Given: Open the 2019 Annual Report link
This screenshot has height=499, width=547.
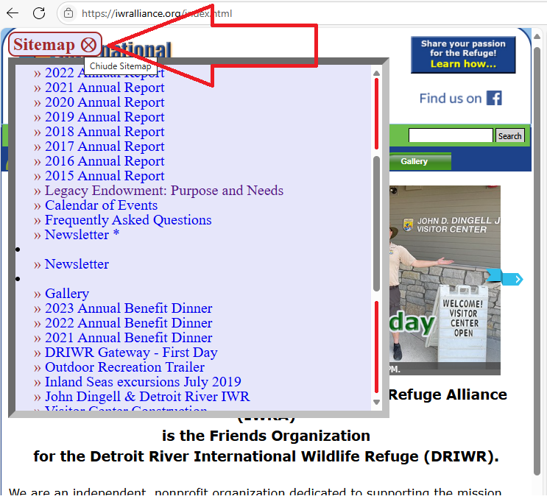Looking at the screenshot, I should click(x=105, y=117).
